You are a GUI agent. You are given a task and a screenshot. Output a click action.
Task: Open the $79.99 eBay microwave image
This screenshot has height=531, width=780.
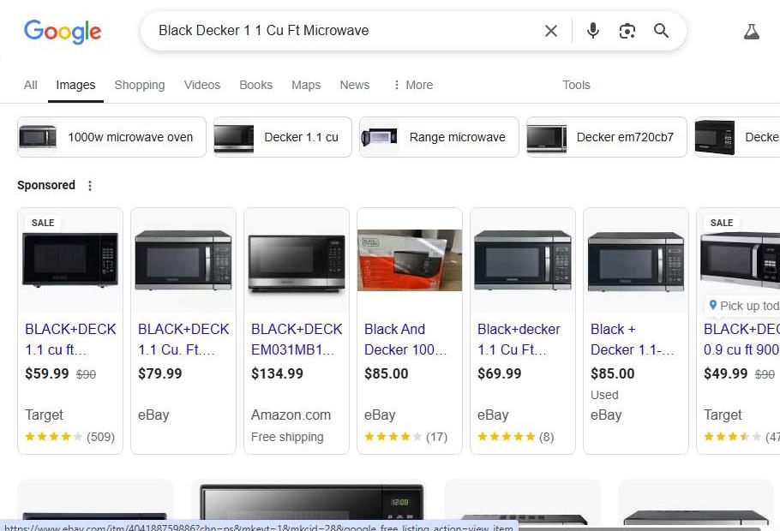click(183, 260)
